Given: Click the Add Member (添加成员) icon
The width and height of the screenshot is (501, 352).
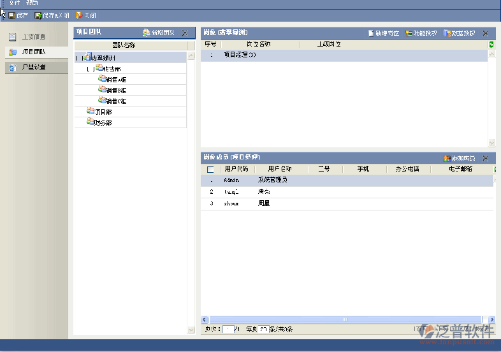Looking at the screenshot, I should click(x=447, y=158).
